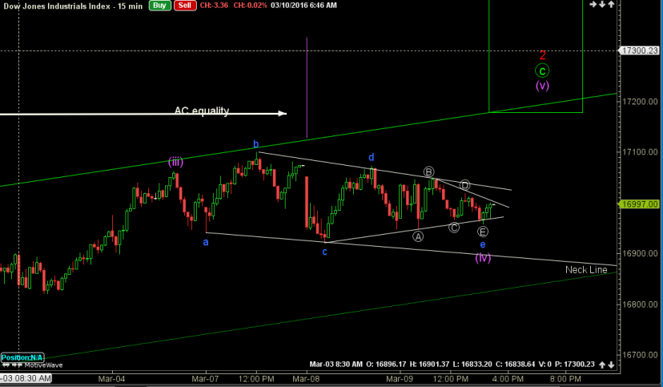Viewport: 663px width, 387px height.
Task: Click the converging arrows icon near MotiveWave
Action: pyautogui.click(x=17, y=365)
